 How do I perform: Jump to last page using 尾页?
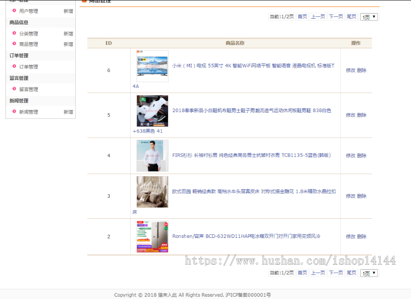pyautogui.click(x=351, y=16)
